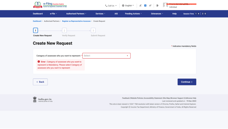Click Register as Representative Assessee breadcrumb link
228x129 pixels.
76,21
